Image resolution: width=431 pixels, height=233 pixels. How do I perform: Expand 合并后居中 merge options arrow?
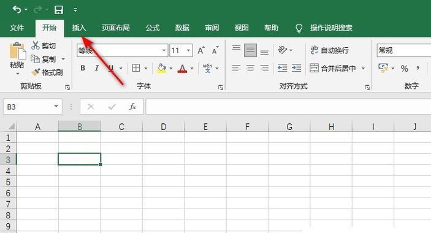[364, 68]
